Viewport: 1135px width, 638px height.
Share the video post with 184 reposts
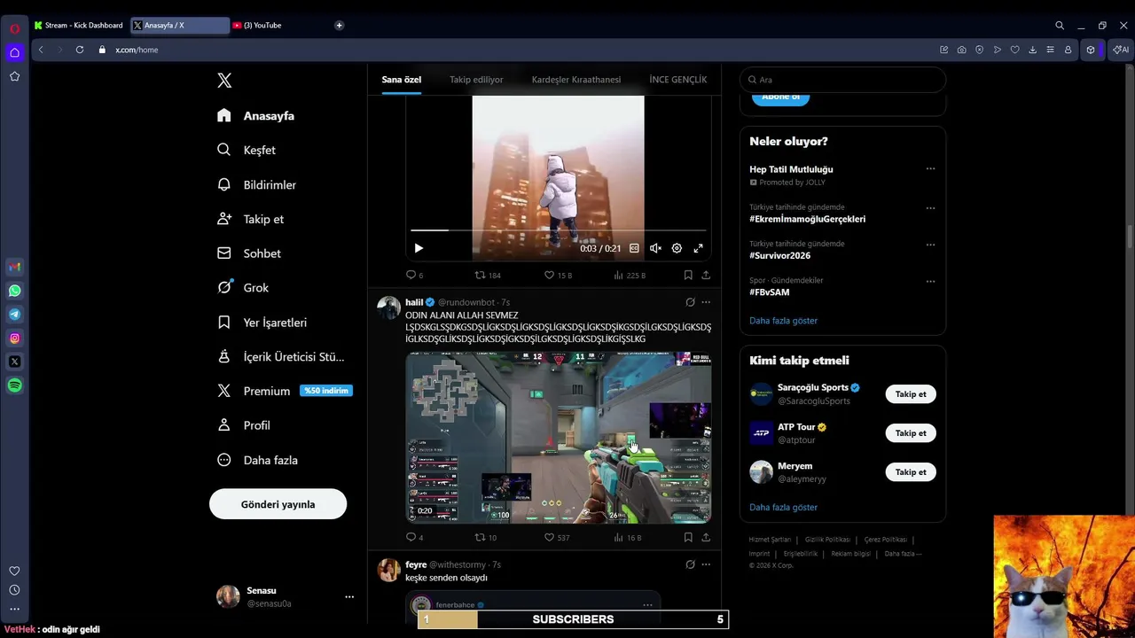point(706,275)
